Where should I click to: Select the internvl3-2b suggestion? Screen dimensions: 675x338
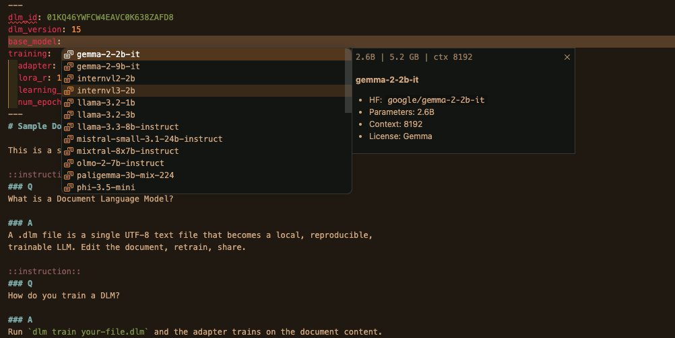pyautogui.click(x=203, y=91)
